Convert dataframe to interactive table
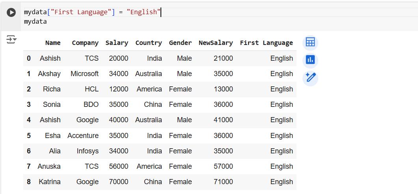This screenshot has width=418, height=194. pyautogui.click(x=310, y=43)
